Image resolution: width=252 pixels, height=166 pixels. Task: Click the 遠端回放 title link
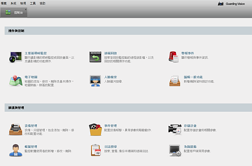click(110, 53)
